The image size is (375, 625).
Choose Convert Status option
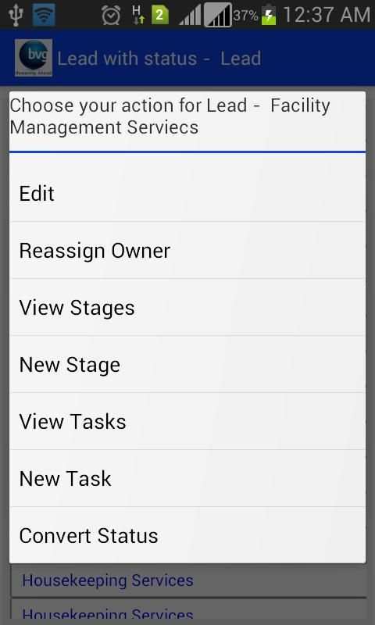(x=187, y=536)
